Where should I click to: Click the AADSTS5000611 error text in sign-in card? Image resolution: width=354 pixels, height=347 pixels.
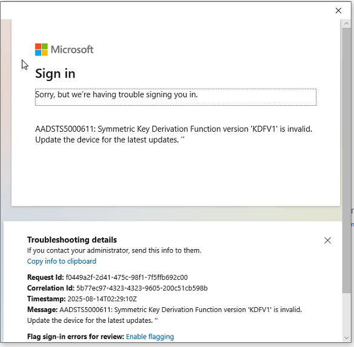coord(174,134)
